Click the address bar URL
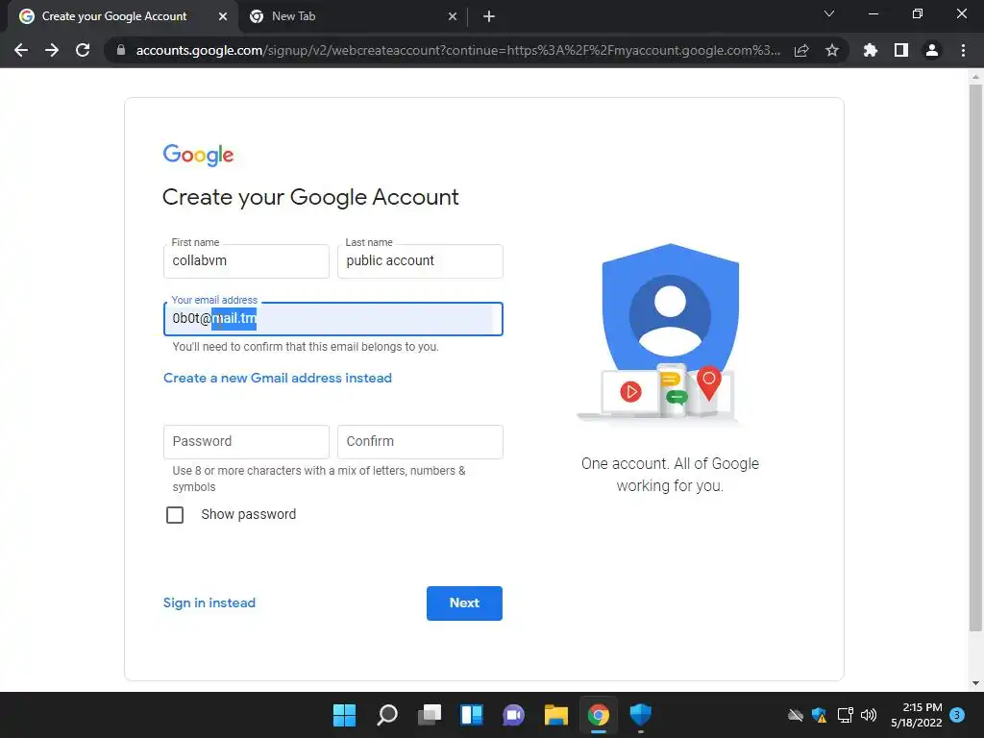984x738 pixels. [x=458, y=50]
